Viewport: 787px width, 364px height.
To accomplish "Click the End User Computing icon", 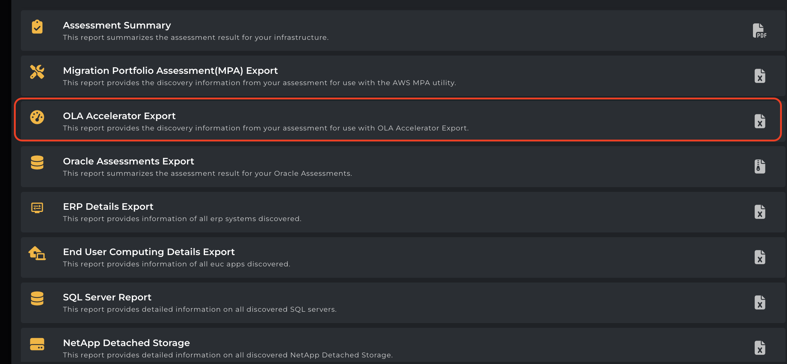I will [37, 253].
